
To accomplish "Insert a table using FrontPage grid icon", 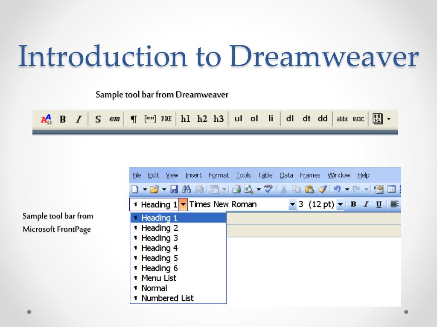I will pos(392,189).
